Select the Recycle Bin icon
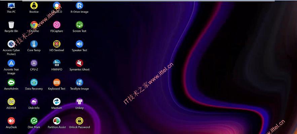This screenshot has height=134, width=297. [11, 25]
